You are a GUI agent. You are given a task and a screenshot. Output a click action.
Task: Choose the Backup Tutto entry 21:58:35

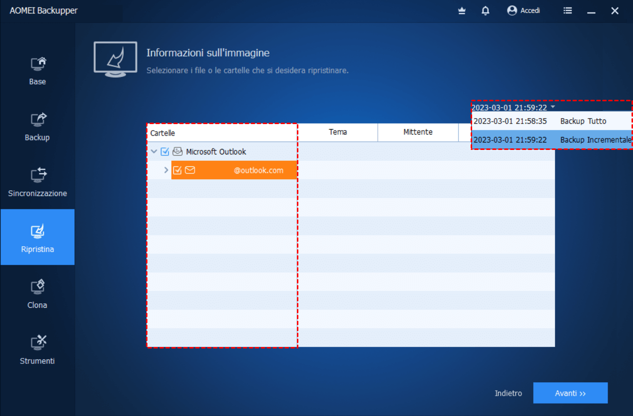coord(552,121)
